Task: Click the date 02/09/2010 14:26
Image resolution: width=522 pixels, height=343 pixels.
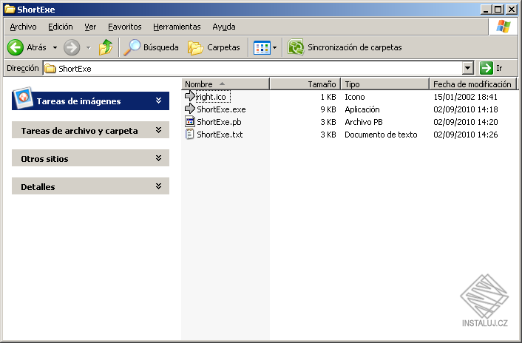Action: (x=465, y=135)
